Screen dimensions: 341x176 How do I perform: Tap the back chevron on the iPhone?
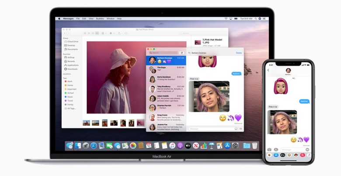tap(268, 70)
